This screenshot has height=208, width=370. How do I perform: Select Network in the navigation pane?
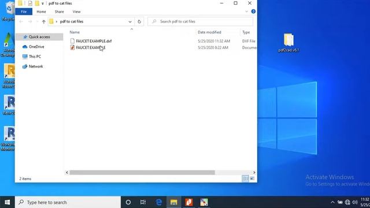pos(36,66)
